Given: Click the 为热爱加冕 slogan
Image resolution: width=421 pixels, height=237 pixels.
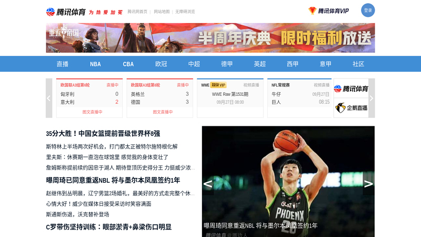Looking at the screenshot, I should coord(106,12).
